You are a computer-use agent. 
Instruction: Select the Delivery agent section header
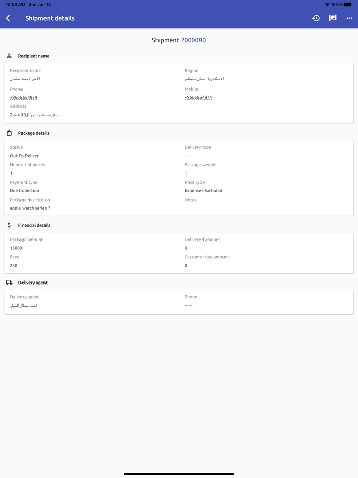(x=33, y=283)
